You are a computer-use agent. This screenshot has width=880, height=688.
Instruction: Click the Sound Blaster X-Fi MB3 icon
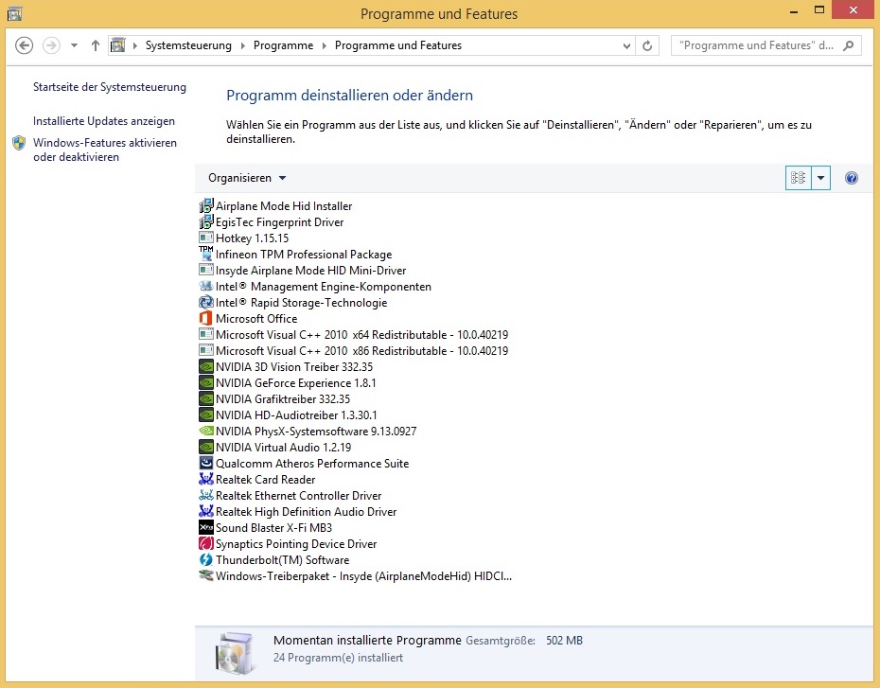point(206,527)
